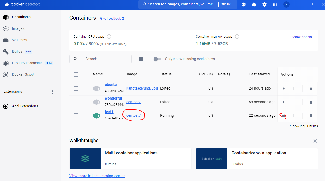The width and height of the screenshot is (325, 181).
Task: Click the Ctrl+K shortcut badge
Action: tap(226, 4)
